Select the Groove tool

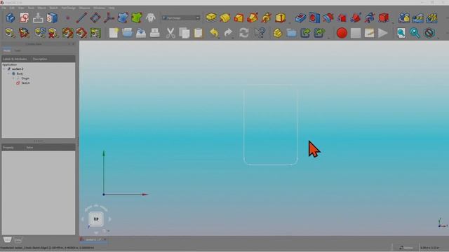pyautogui.click(x=328, y=17)
